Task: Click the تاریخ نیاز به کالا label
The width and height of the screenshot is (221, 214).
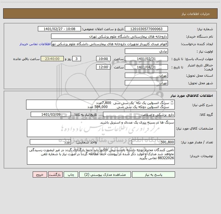Action: (x=86, y=115)
